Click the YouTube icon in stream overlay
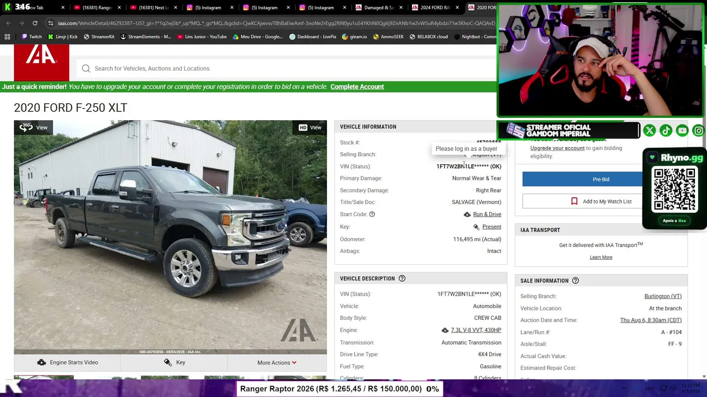Viewport: 707px width, 397px height. (x=683, y=131)
